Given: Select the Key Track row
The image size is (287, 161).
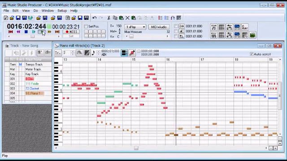Looking at the screenshot, I should pyautogui.click(x=28, y=74).
